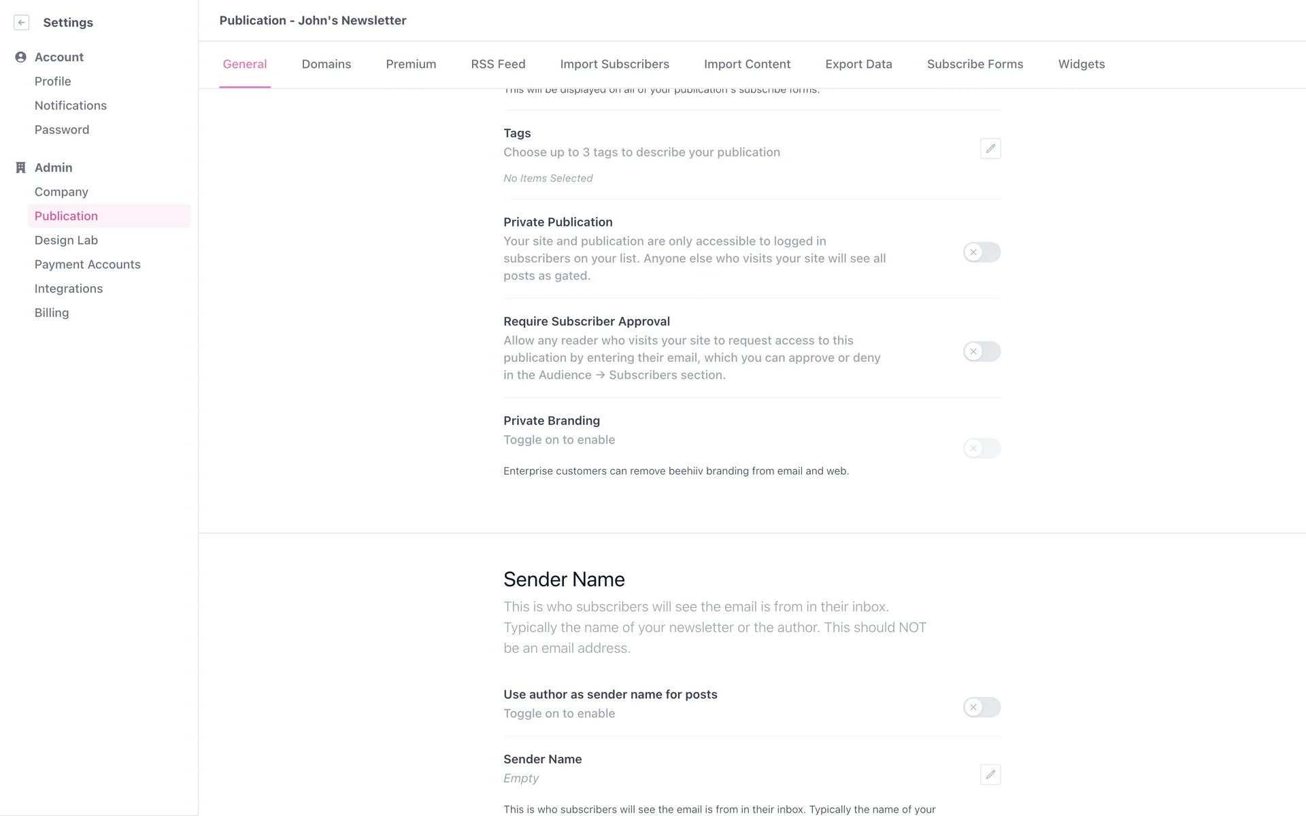
Task: Toggle Private Branding switch
Action: pyautogui.click(x=982, y=448)
